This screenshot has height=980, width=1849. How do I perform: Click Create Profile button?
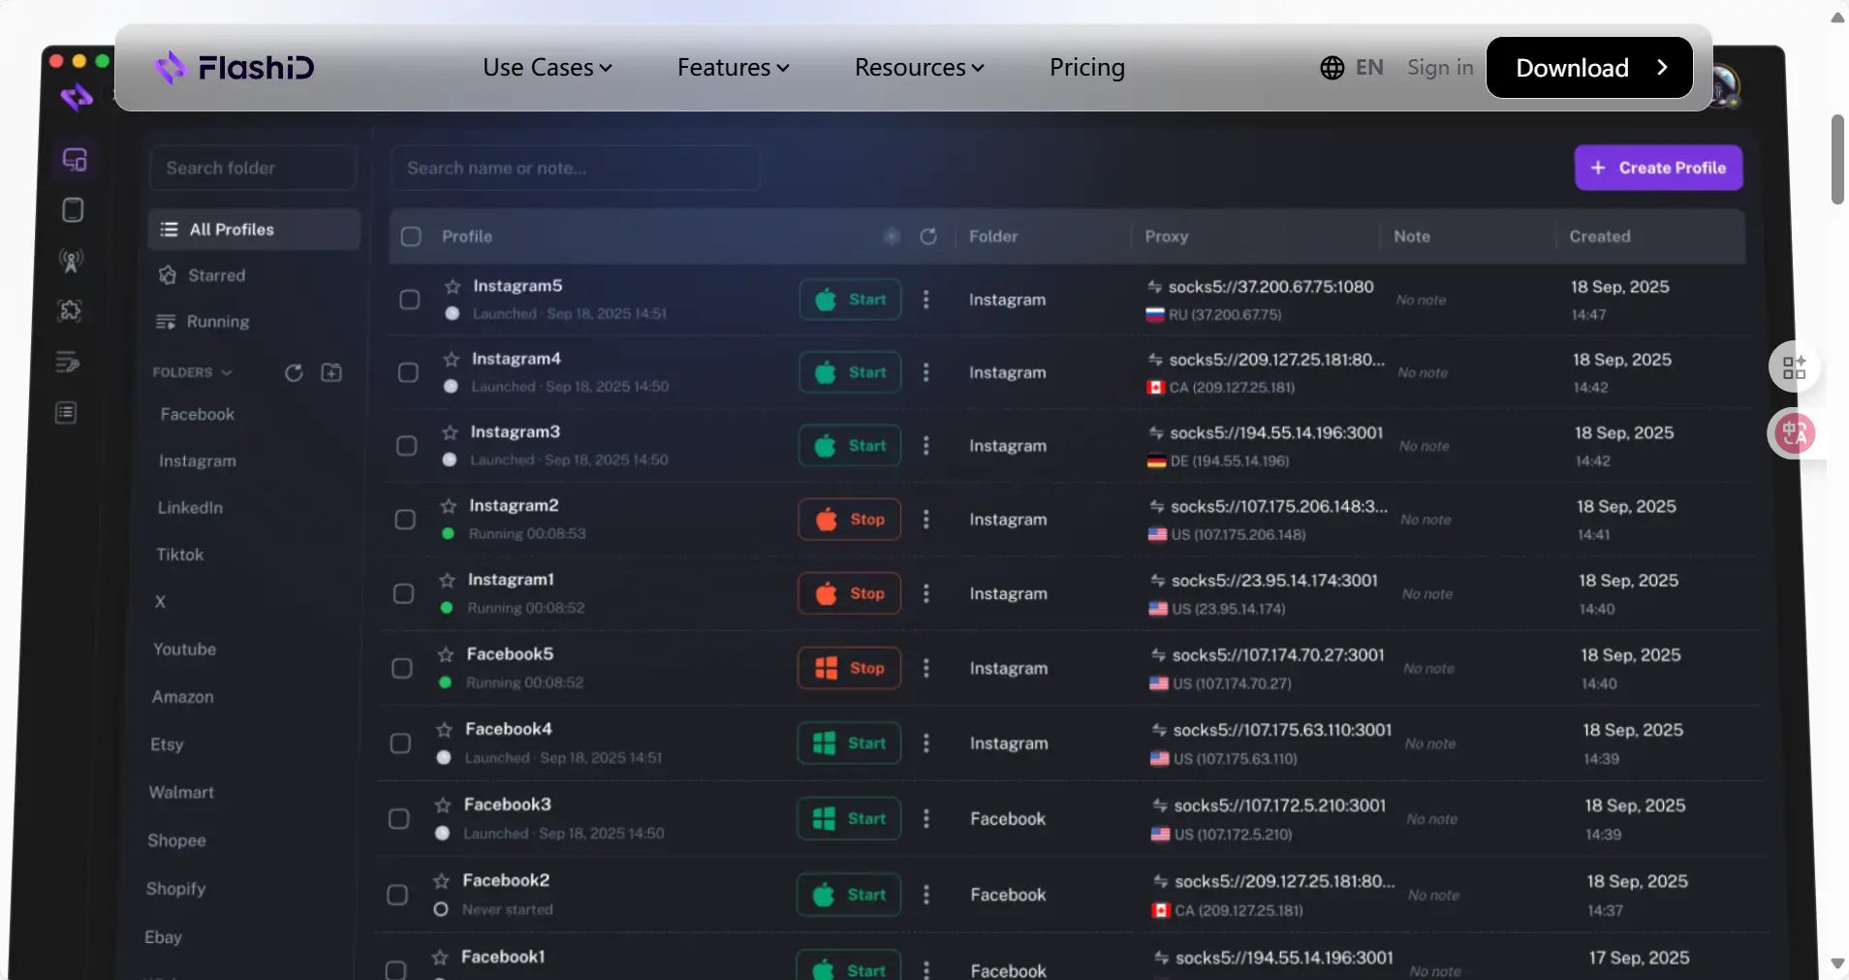click(1659, 168)
